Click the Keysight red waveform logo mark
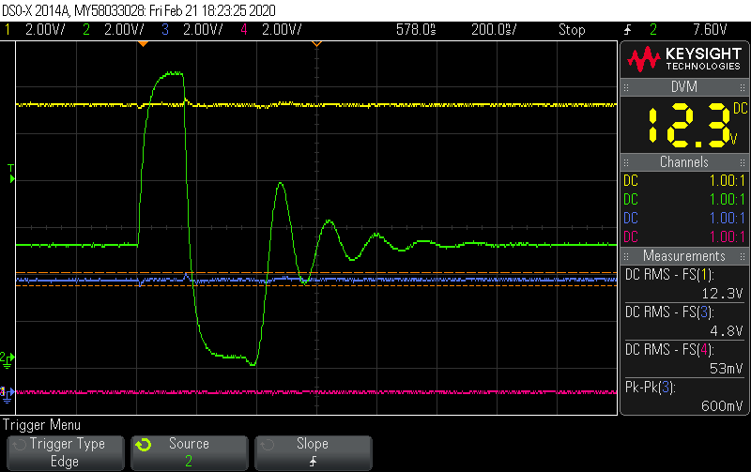Screen dimensions: 751x472 point(643,59)
